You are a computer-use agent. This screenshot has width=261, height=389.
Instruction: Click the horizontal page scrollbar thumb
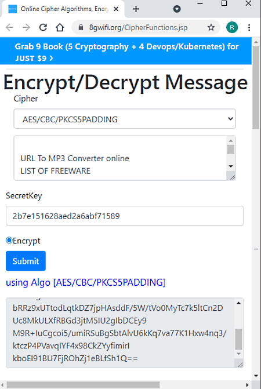click(83, 385)
